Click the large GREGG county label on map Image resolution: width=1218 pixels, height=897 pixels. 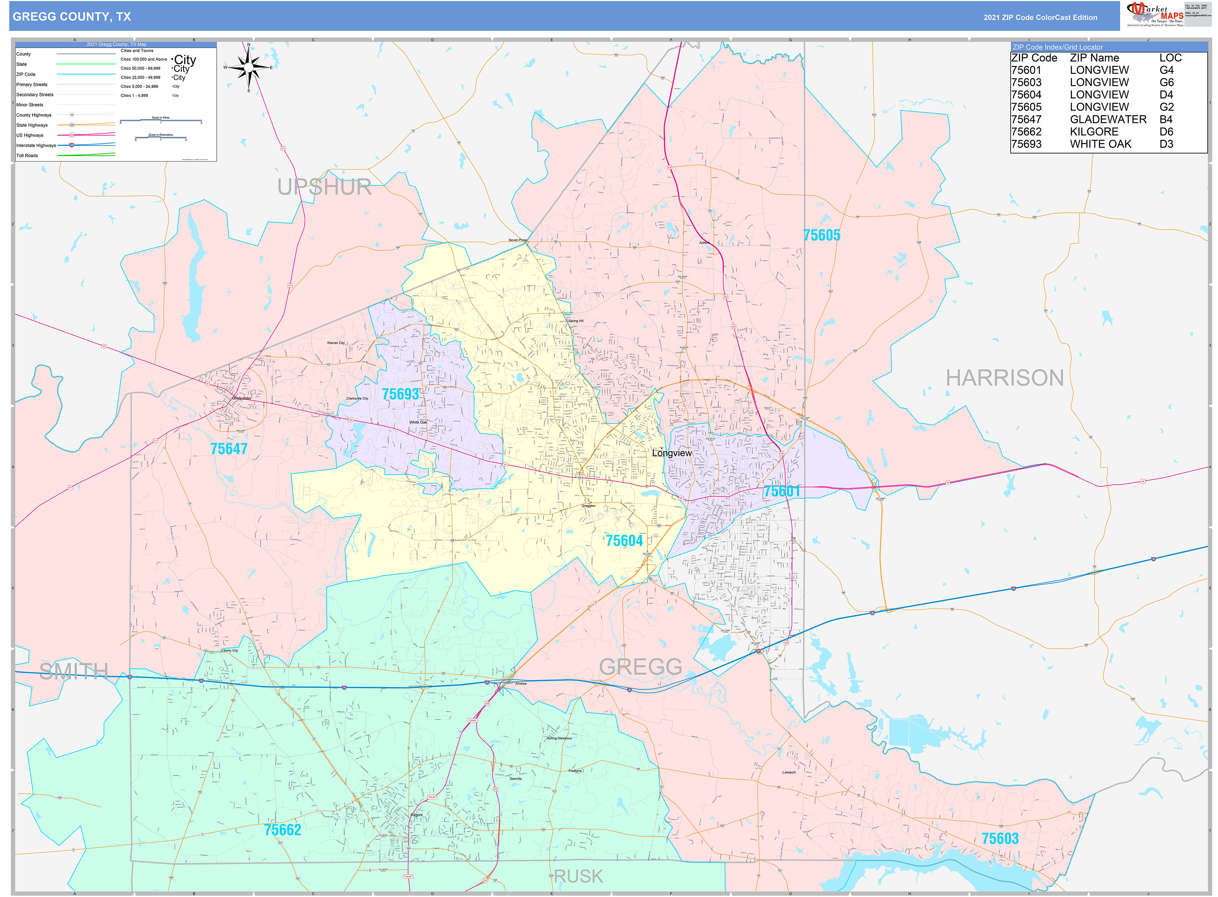640,667
